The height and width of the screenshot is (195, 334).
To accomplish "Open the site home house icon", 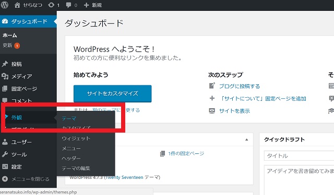I will (17, 5).
